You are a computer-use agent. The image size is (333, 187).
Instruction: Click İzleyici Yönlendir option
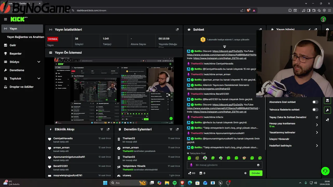pos(279,139)
